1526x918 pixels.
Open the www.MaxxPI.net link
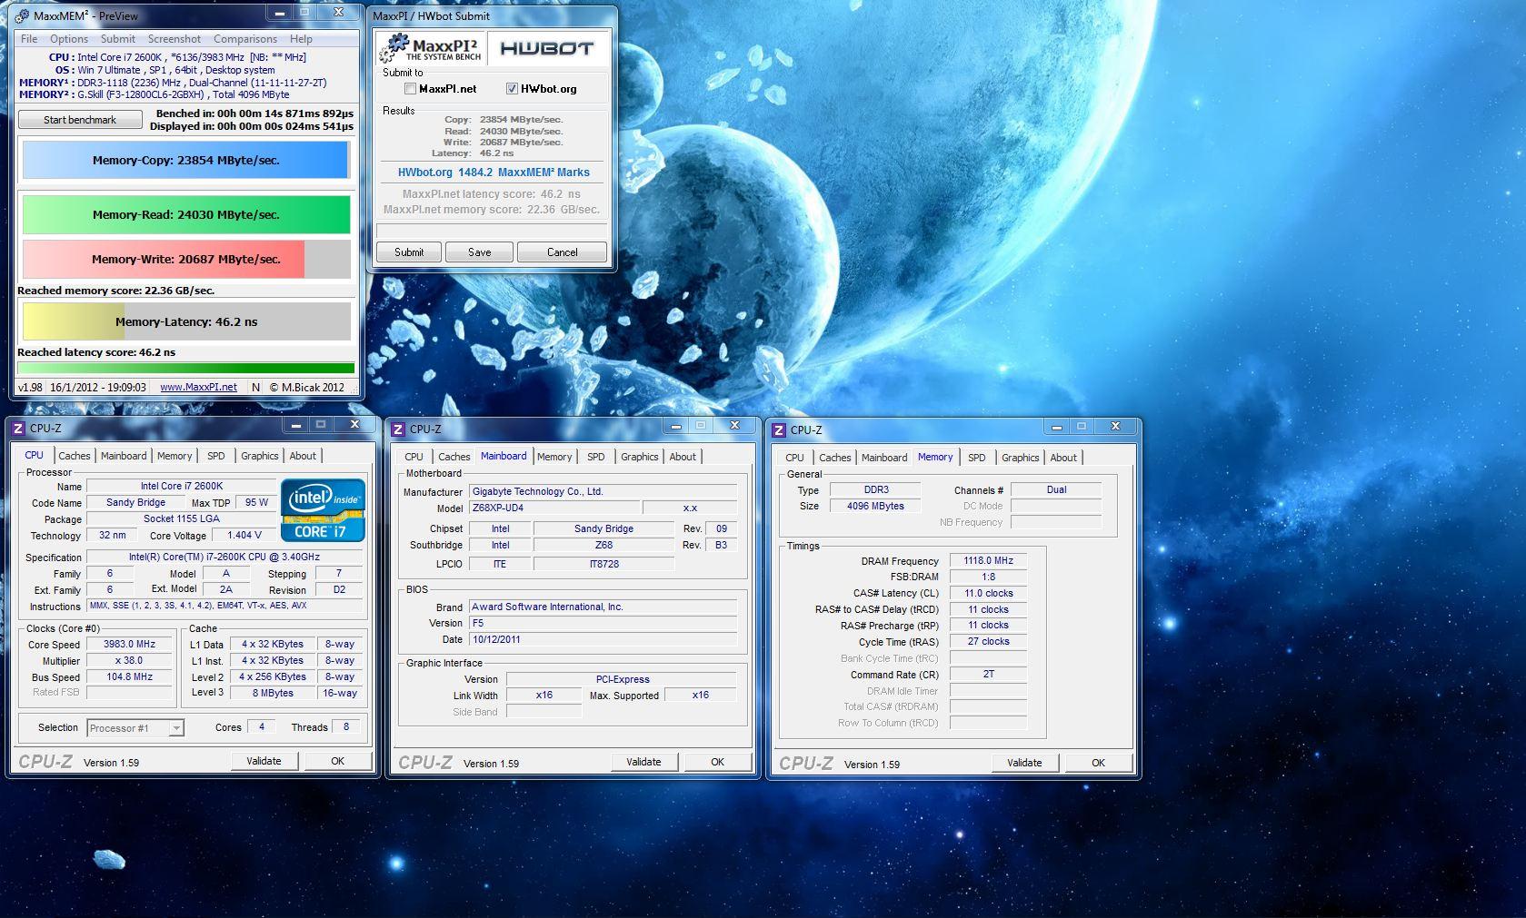[198, 387]
